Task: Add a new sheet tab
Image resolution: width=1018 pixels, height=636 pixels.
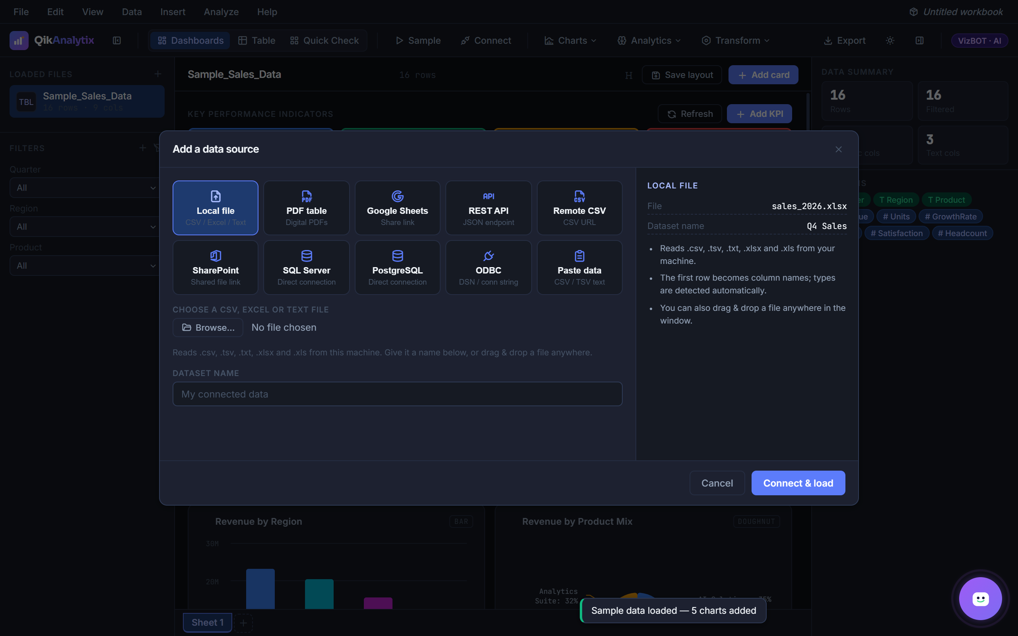Action: coord(243,622)
